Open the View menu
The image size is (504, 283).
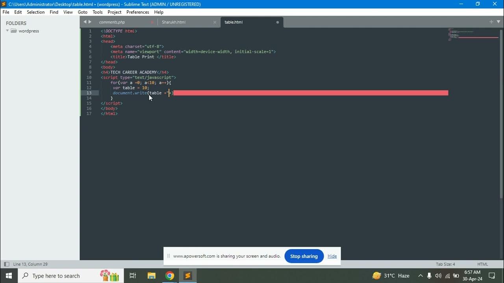(x=68, y=12)
